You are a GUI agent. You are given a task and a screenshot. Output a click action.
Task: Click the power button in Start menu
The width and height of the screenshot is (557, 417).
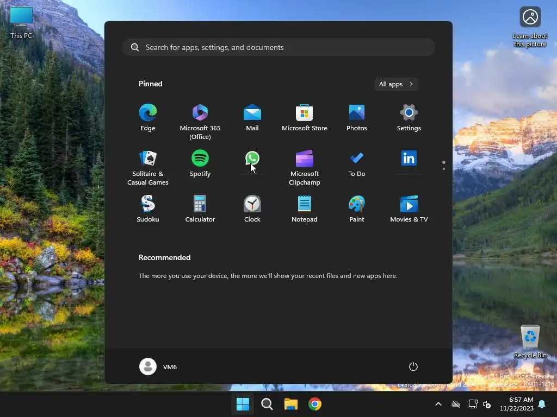(413, 367)
